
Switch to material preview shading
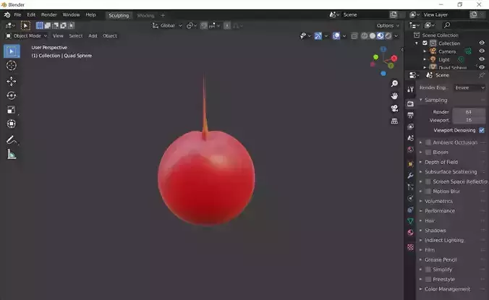tap(380, 36)
